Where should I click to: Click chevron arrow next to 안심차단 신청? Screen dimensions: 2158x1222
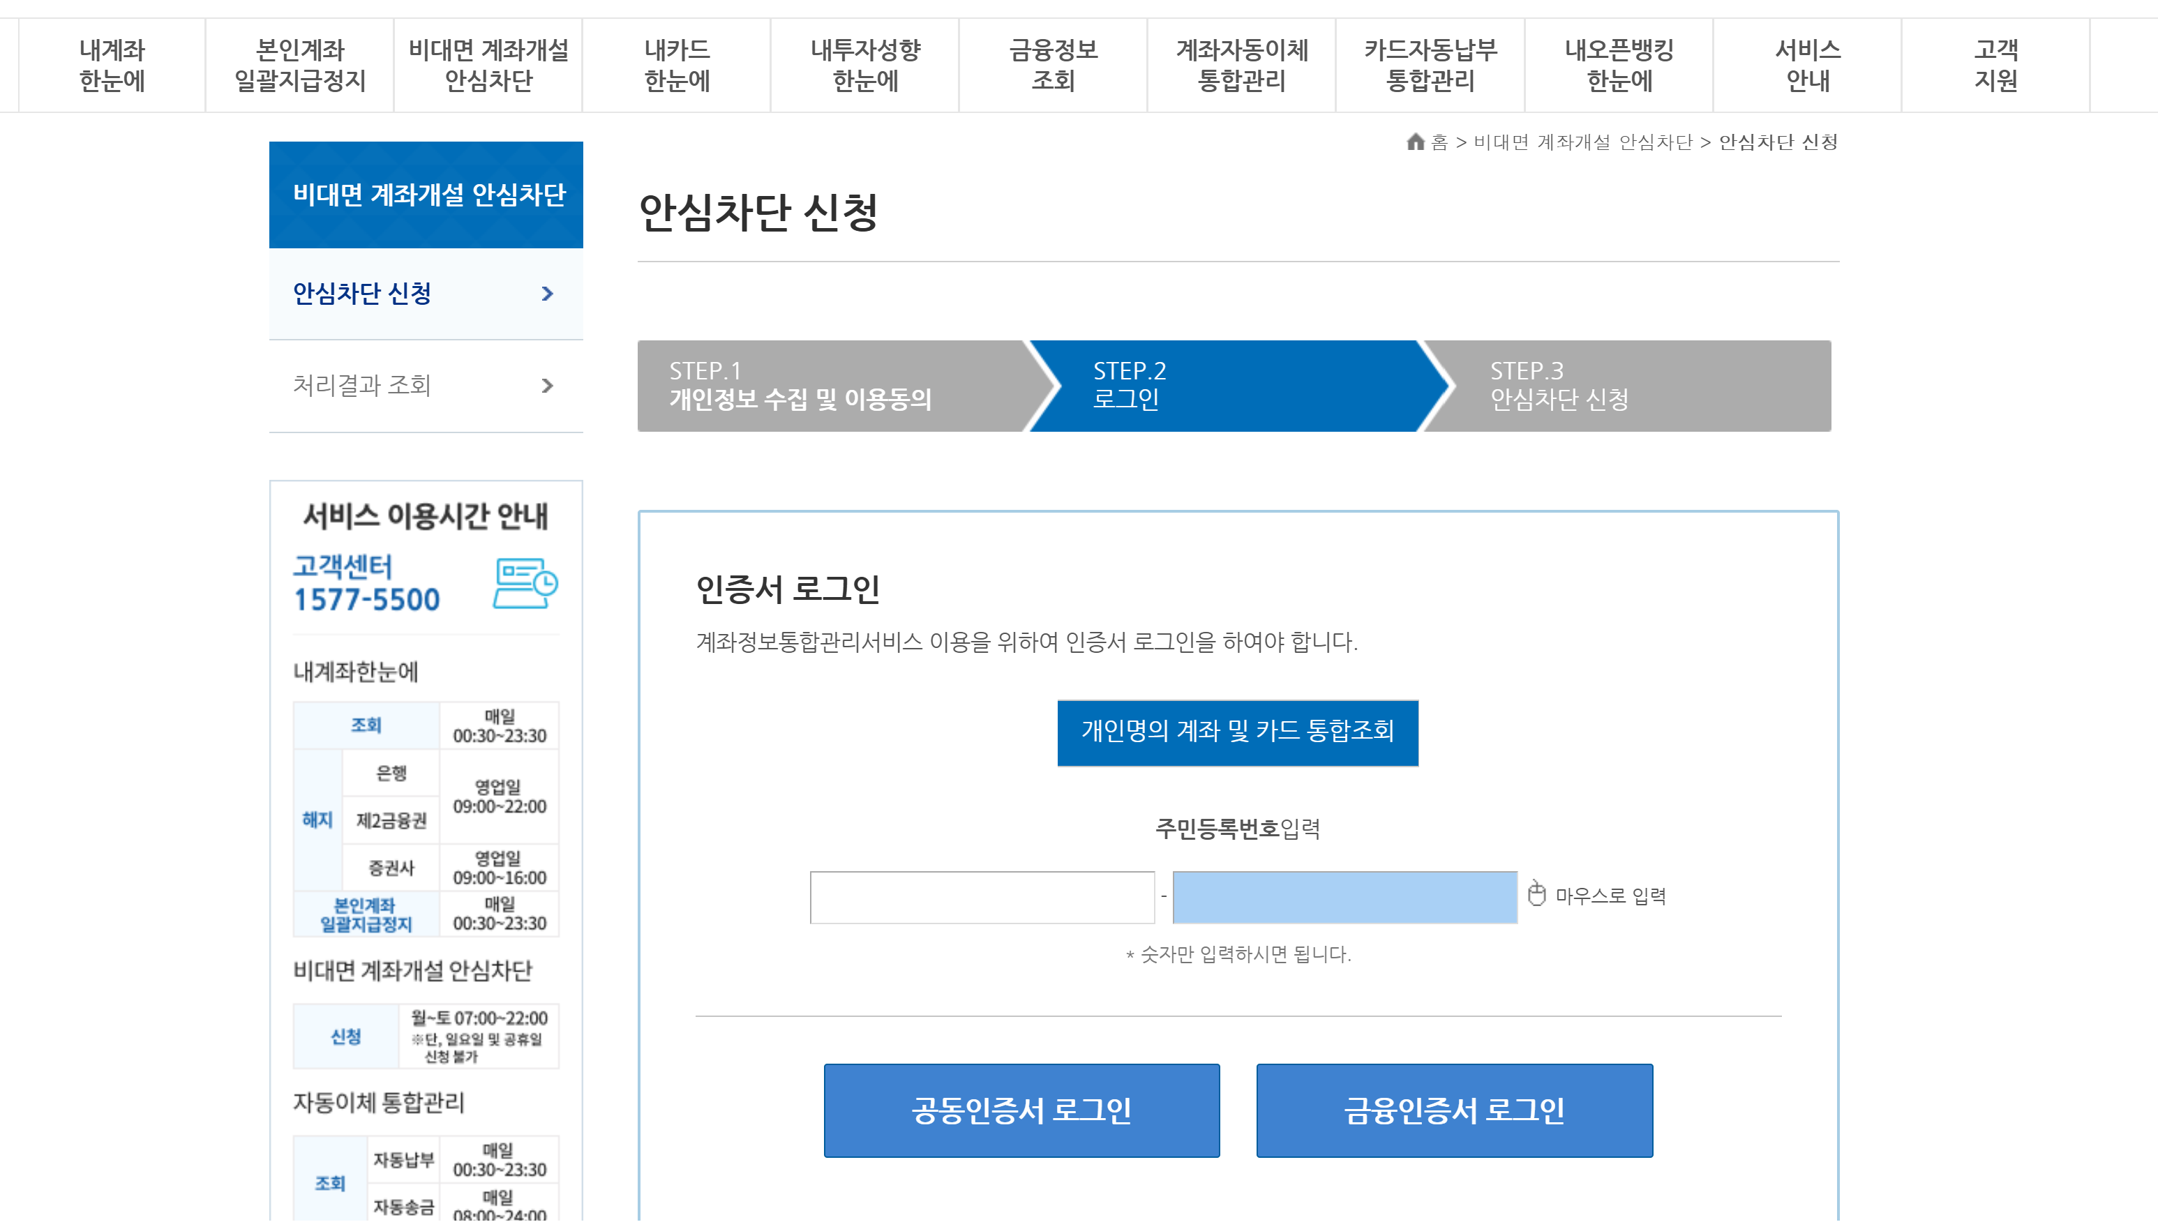(547, 294)
